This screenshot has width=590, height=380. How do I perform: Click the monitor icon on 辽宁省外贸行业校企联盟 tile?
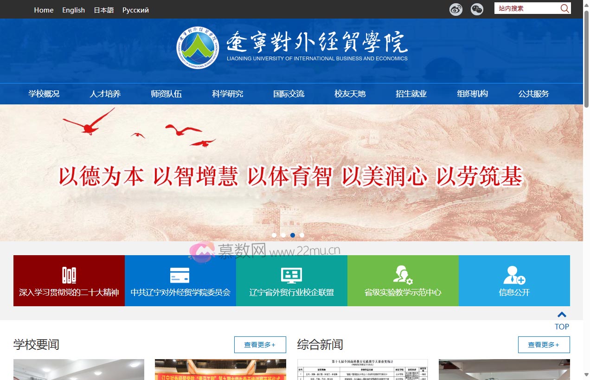291,274
